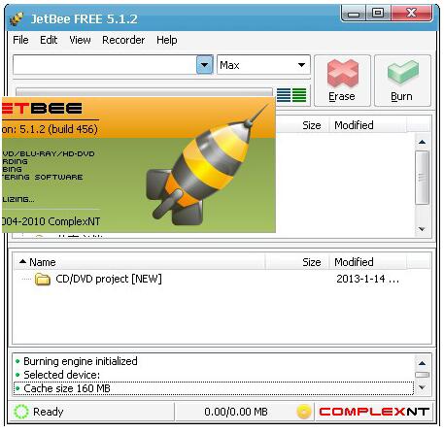
Task: Sort project list by Size column
Action: [297, 262]
